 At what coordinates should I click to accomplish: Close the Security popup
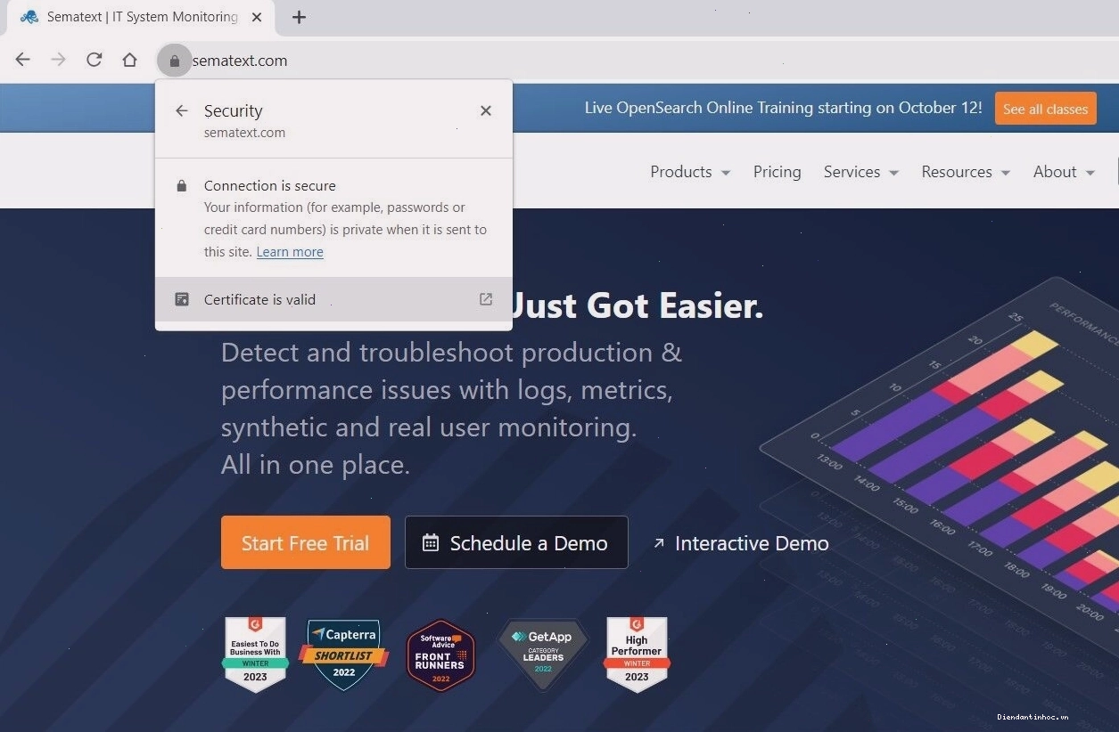[486, 110]
